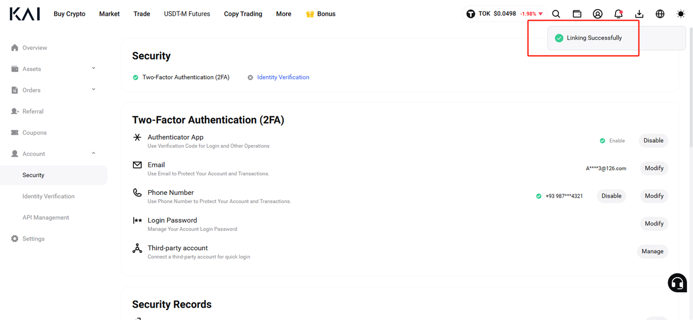693x320 pixels.
Task: Expand the Orders sidebar chevron
Action: 94,89
